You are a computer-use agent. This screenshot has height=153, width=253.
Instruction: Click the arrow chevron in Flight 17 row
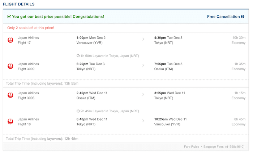click(143, 39)
